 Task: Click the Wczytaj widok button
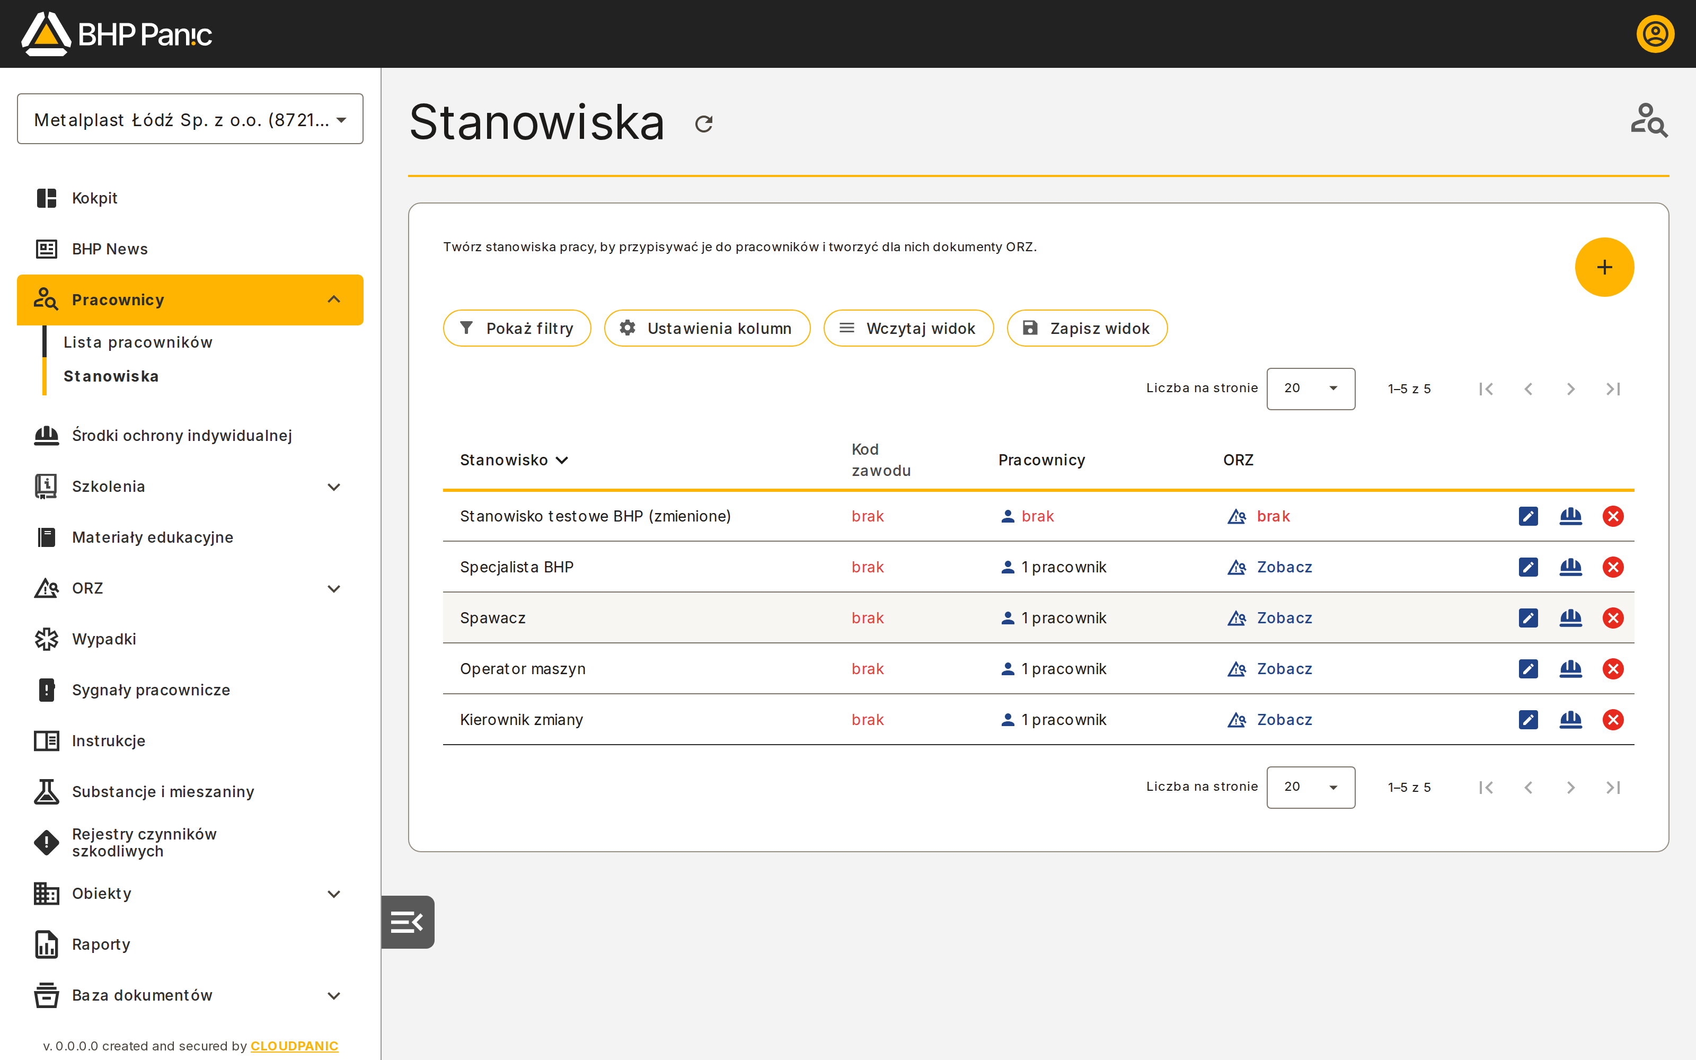pos(908,328)
